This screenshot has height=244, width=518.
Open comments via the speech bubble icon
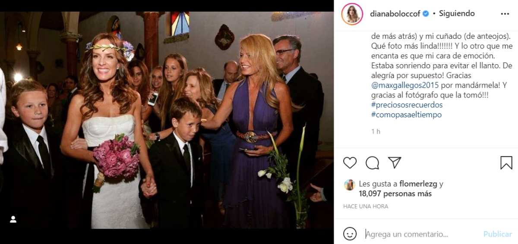pos(372,163)
